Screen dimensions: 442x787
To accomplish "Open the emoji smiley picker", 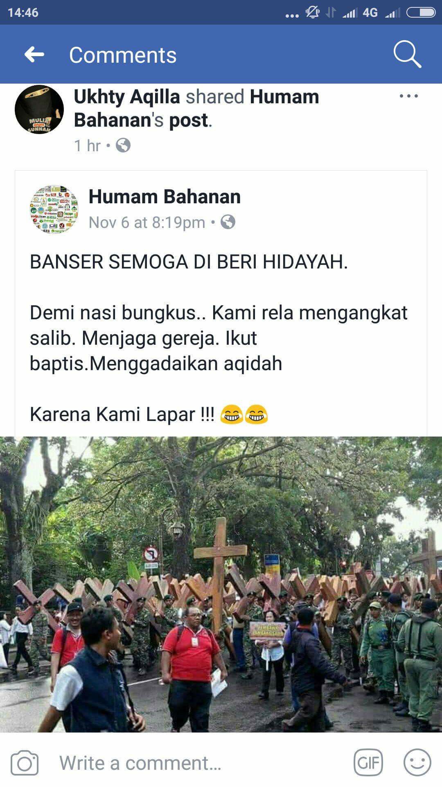I will pos(417,763).
